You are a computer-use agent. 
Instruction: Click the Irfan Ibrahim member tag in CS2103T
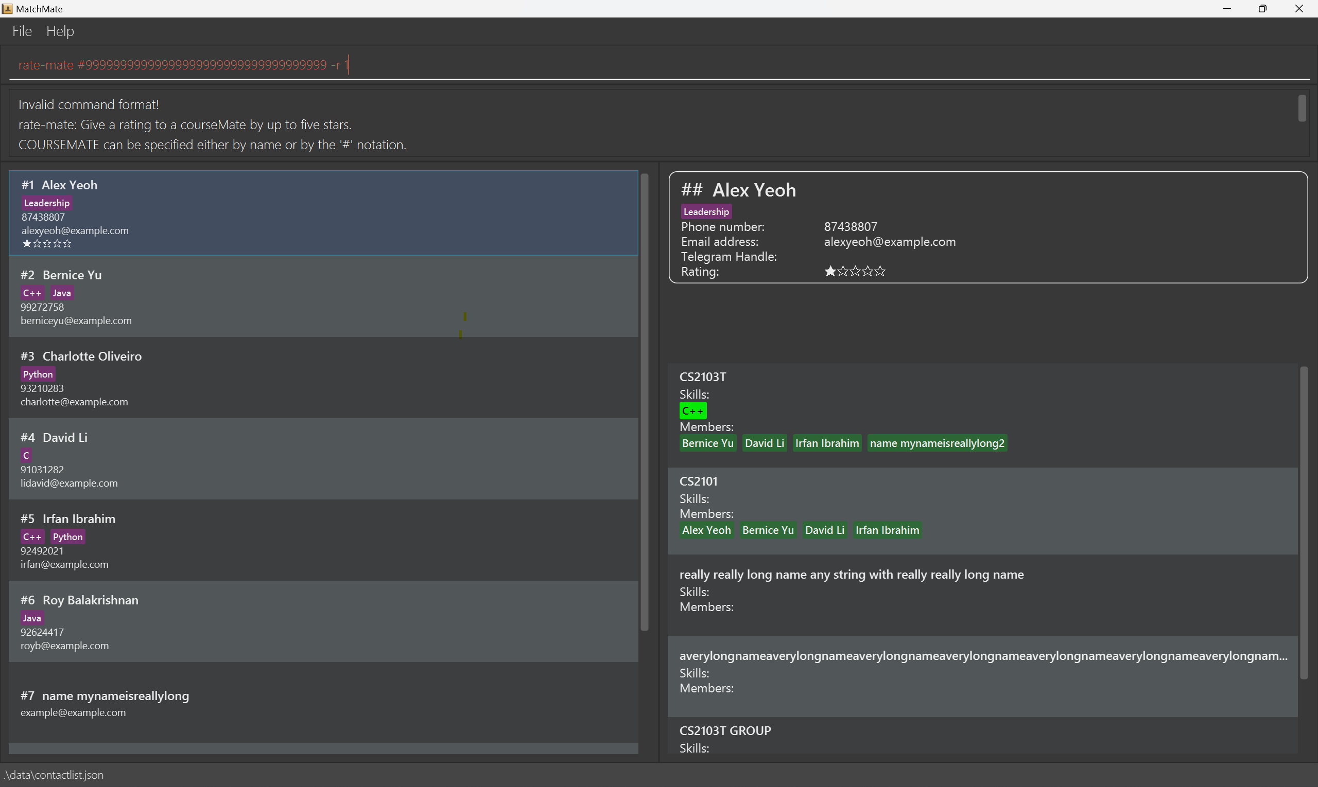[x=826, y=443]
